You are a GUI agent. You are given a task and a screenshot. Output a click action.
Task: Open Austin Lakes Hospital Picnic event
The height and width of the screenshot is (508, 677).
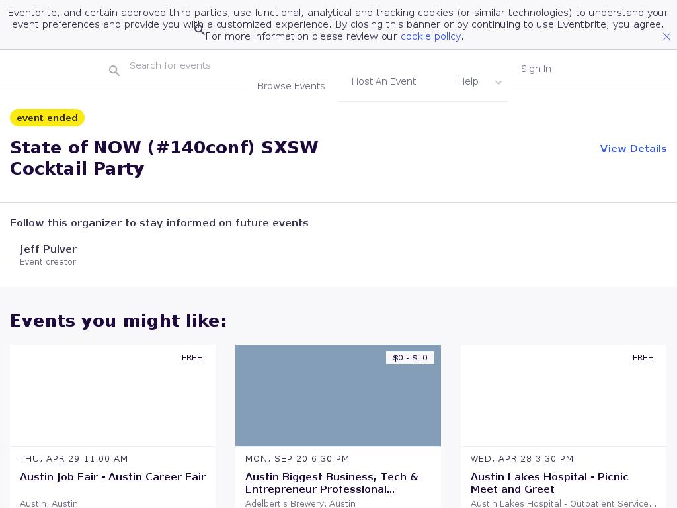pos(549,483)
